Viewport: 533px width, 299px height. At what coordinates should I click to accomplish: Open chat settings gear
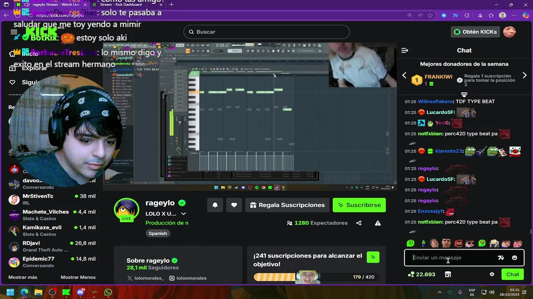click(x=492, y=274)
